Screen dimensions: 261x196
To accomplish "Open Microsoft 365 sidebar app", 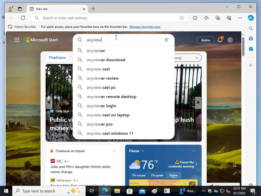I will tap(251, 39).
